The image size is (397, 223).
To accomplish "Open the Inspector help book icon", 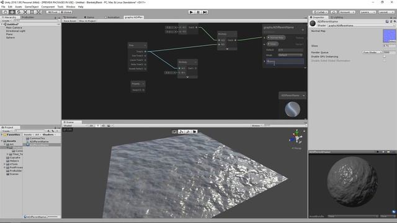I will [x=387, y=22].
